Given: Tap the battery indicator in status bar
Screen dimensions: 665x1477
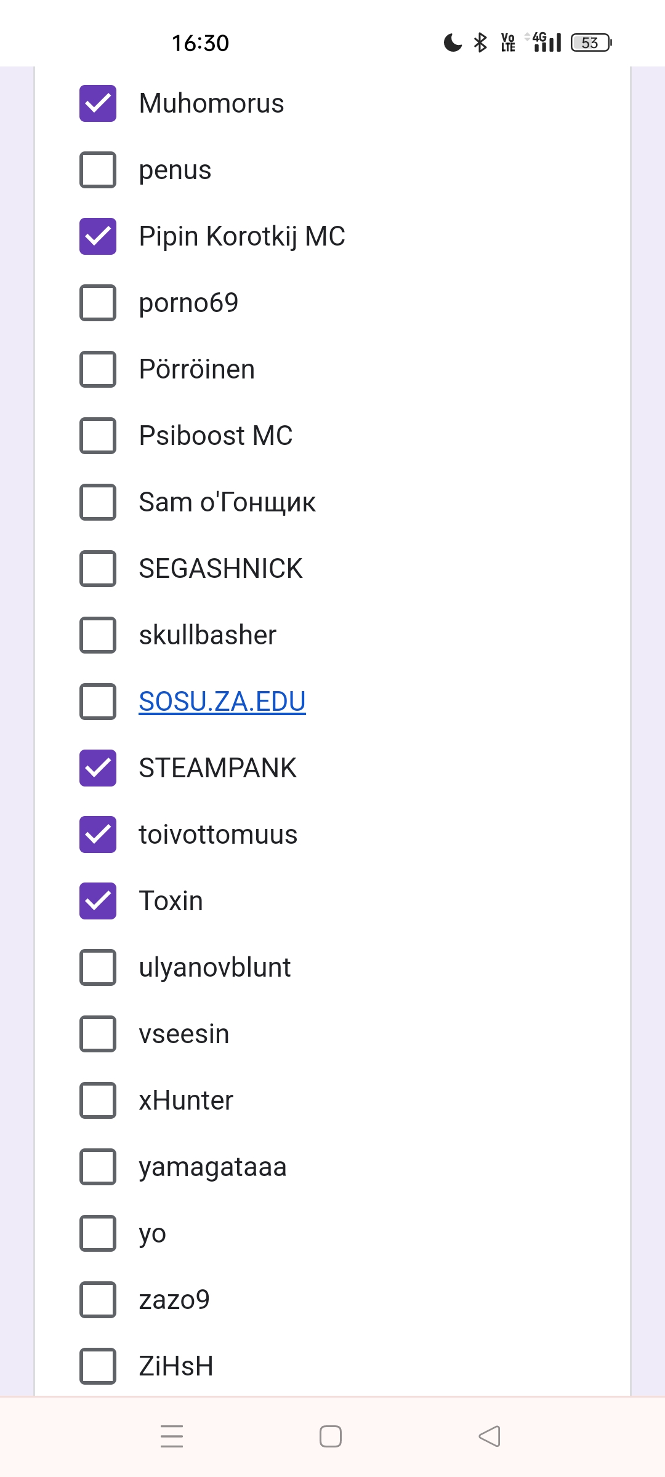Looking at the screenshot, I should point(591,42).
